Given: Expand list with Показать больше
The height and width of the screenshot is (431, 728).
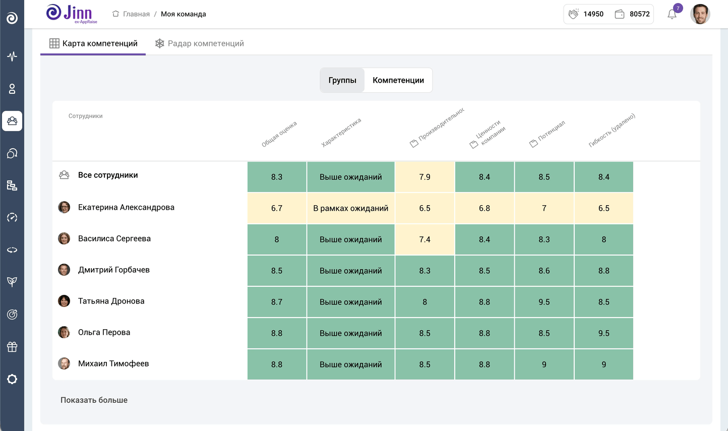Looking at the screenshot, I should click(94, 400).
